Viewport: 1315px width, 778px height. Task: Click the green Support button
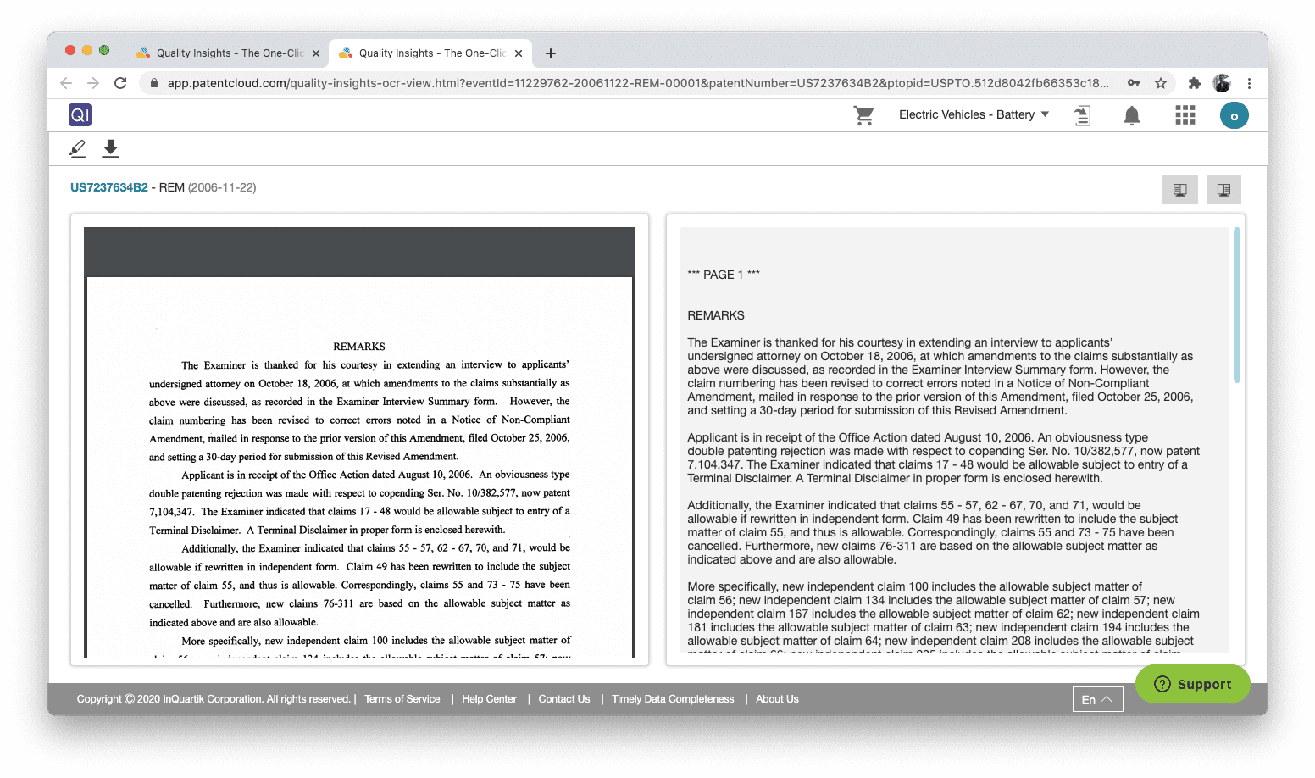coord(1192,684)
